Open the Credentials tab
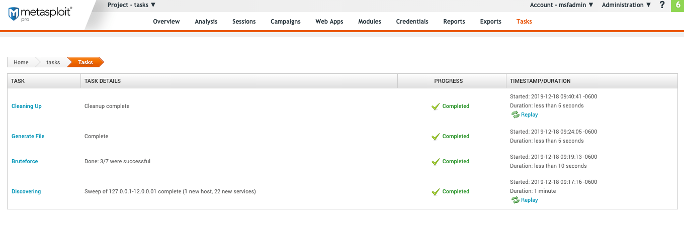This screenshot has height=230, width=684. tap(412, 22)
